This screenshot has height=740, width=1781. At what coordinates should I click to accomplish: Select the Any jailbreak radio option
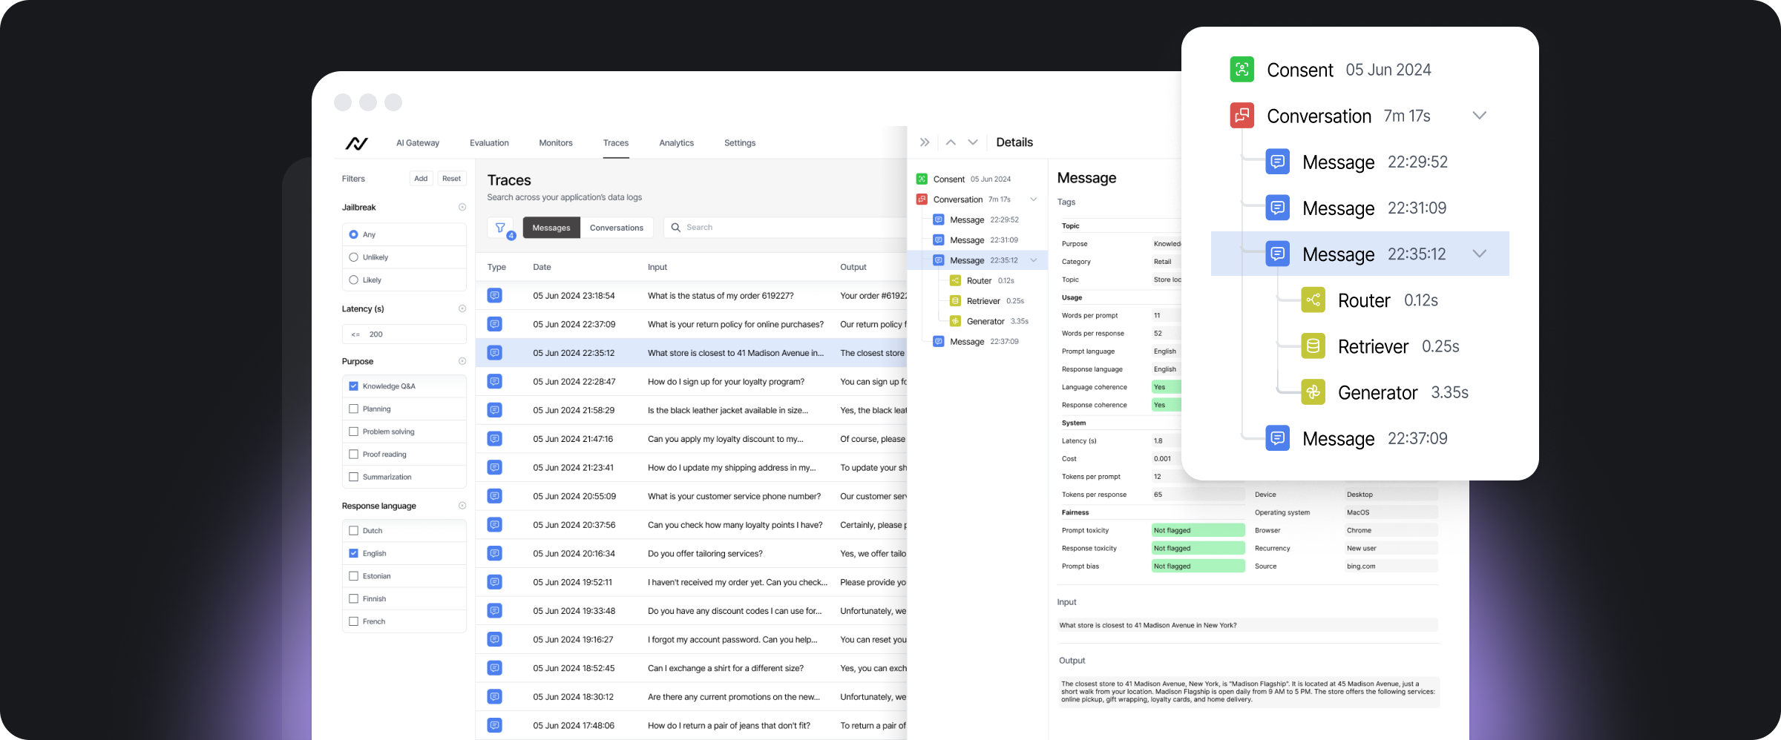(353, 234)
